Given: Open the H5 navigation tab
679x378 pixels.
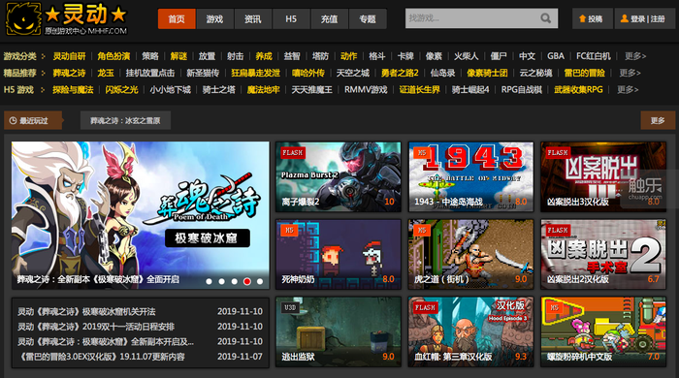Looking at the screenshot, I should click(x=291, y=18).
